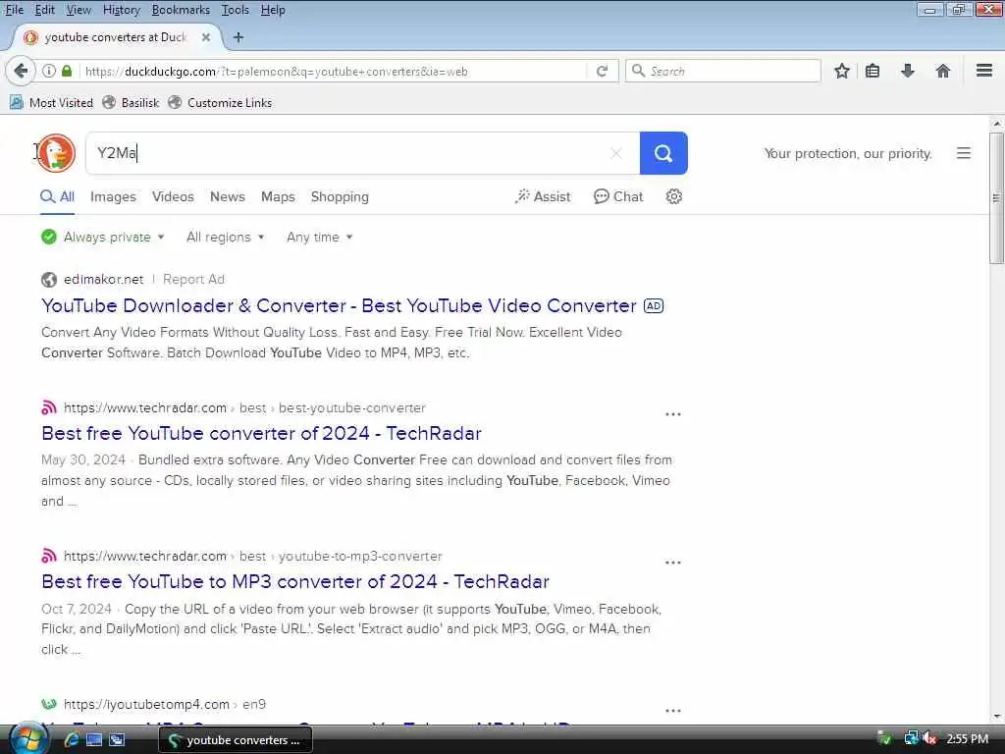Close the youtube converters tab
Viewport: 1005px width, 754px height.
pyautogui.click(x=206, y=37)
